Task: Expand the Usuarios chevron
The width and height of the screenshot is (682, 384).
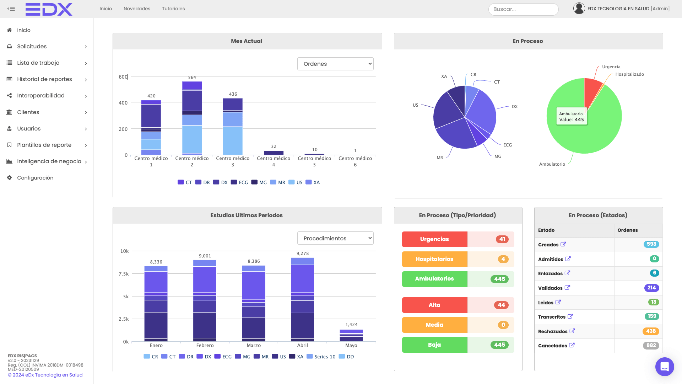Action: 86,129
